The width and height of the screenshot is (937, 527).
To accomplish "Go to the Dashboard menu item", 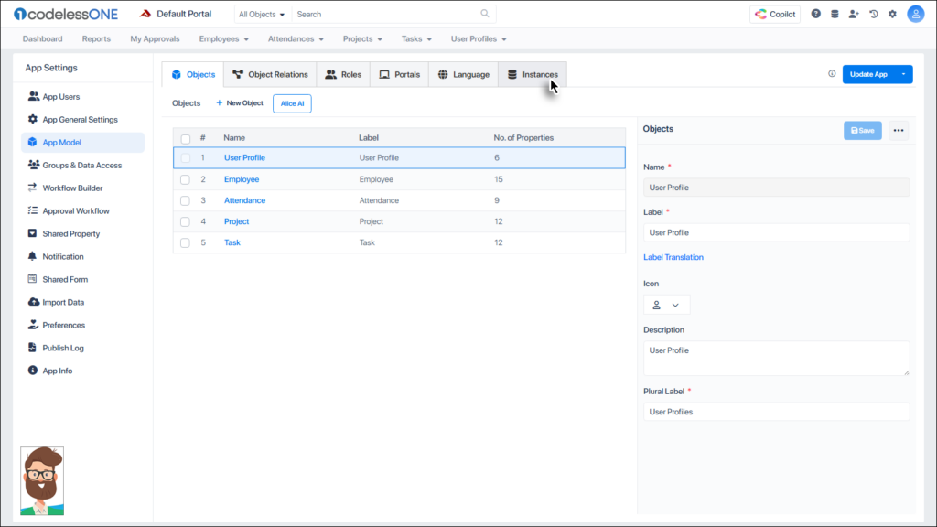I will [x=42, y=38].
